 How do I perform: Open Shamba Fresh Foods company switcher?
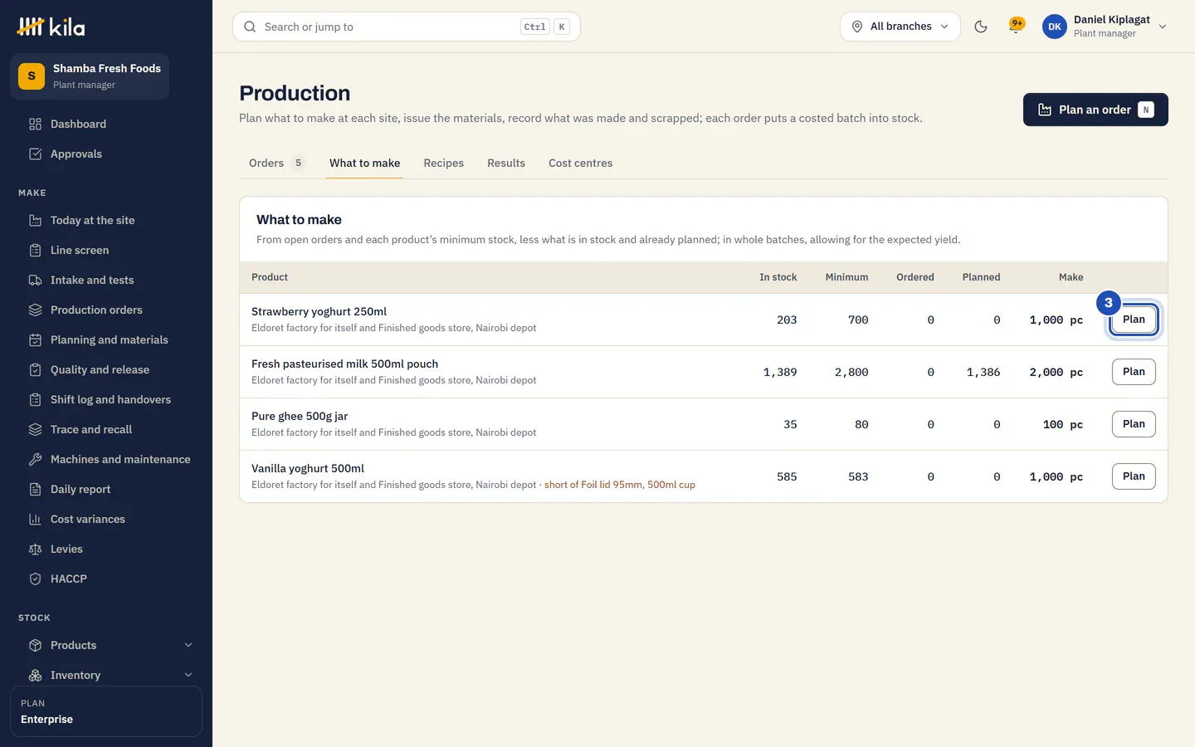pos(90,76)
